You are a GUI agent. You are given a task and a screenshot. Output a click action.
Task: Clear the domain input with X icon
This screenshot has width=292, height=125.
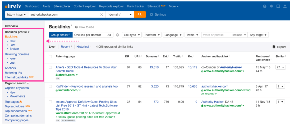[102, 14]
